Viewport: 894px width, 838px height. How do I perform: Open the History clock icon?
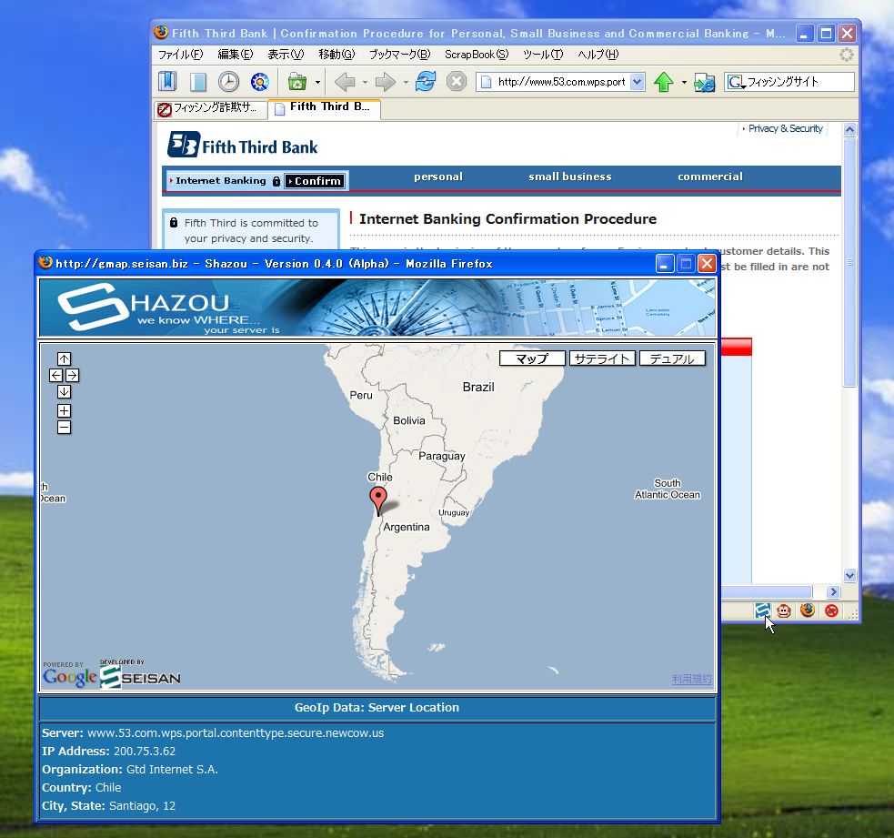click(x=228, y=82)
